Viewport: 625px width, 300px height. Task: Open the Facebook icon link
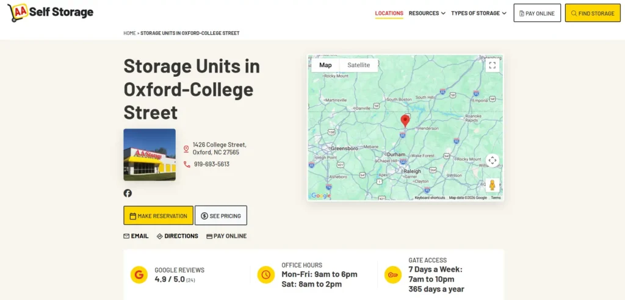(128, 193)
